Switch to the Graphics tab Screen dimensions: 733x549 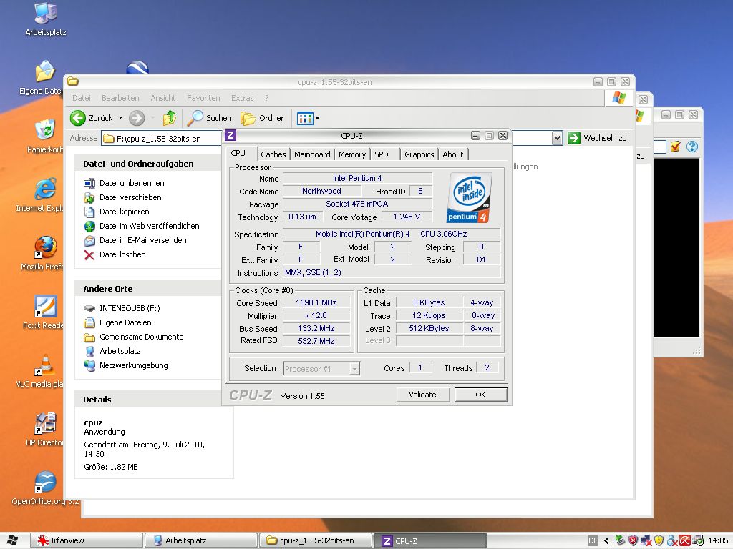[419, 154]
